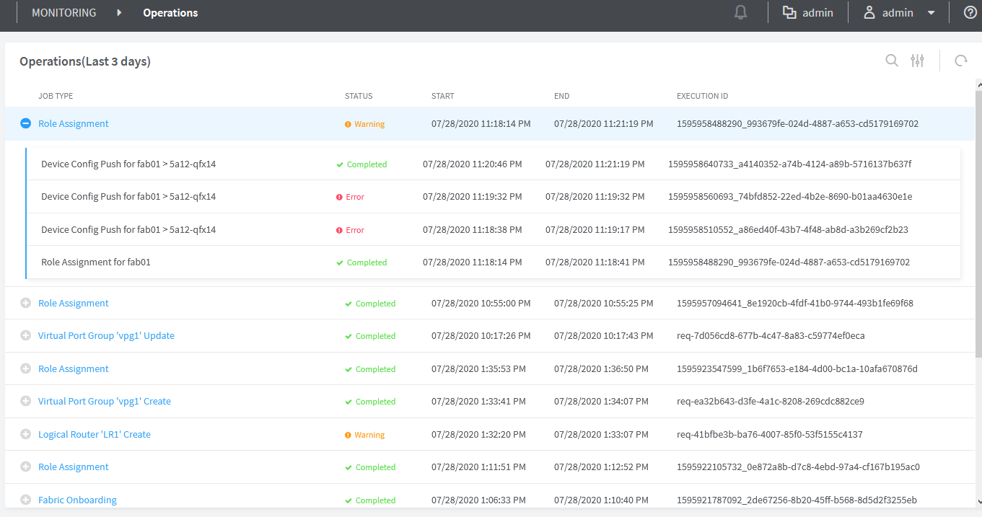Viewport: 982px width, 517px height.
Task: Collapse the expanded Role Assignment row
Action: pos(25,124)
